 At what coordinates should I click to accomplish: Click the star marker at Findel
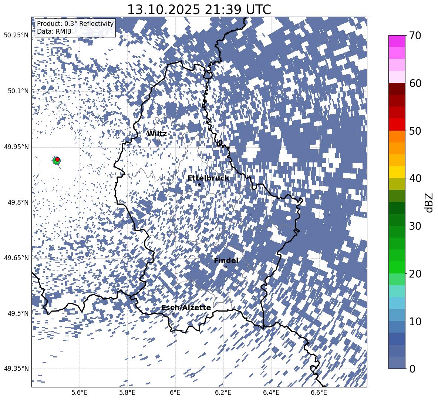226,267
